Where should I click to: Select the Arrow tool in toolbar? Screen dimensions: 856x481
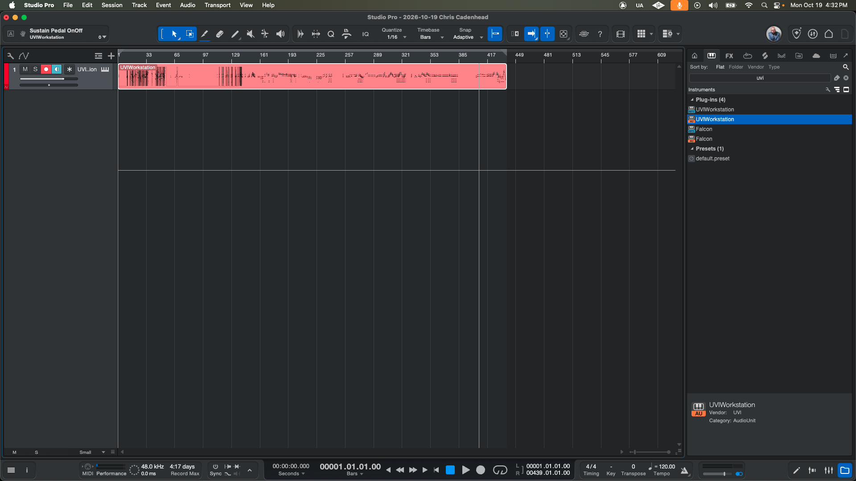coord(174,34)
